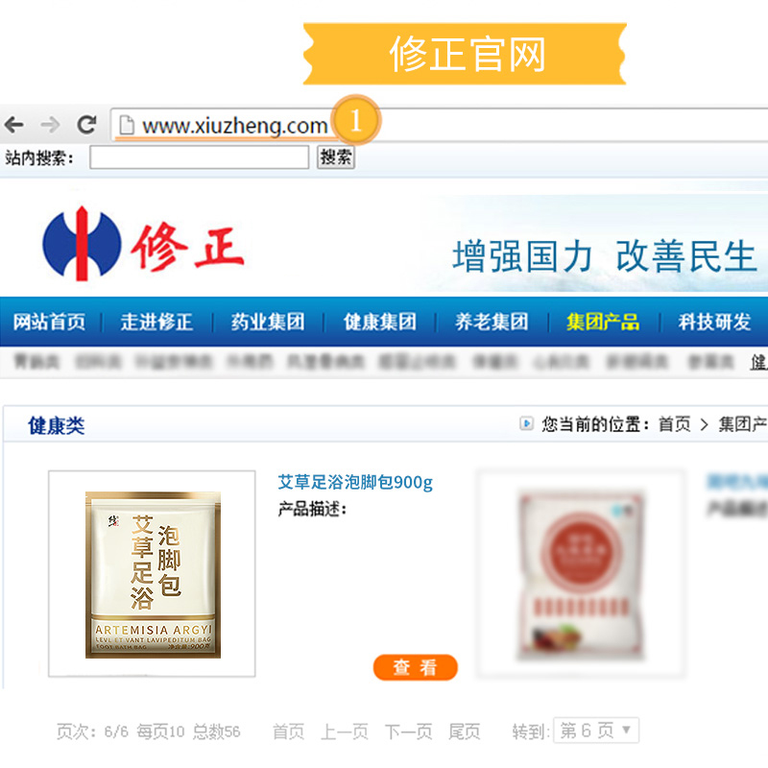
Task: Click the orange 查看 button
Action: pos(416,667)
